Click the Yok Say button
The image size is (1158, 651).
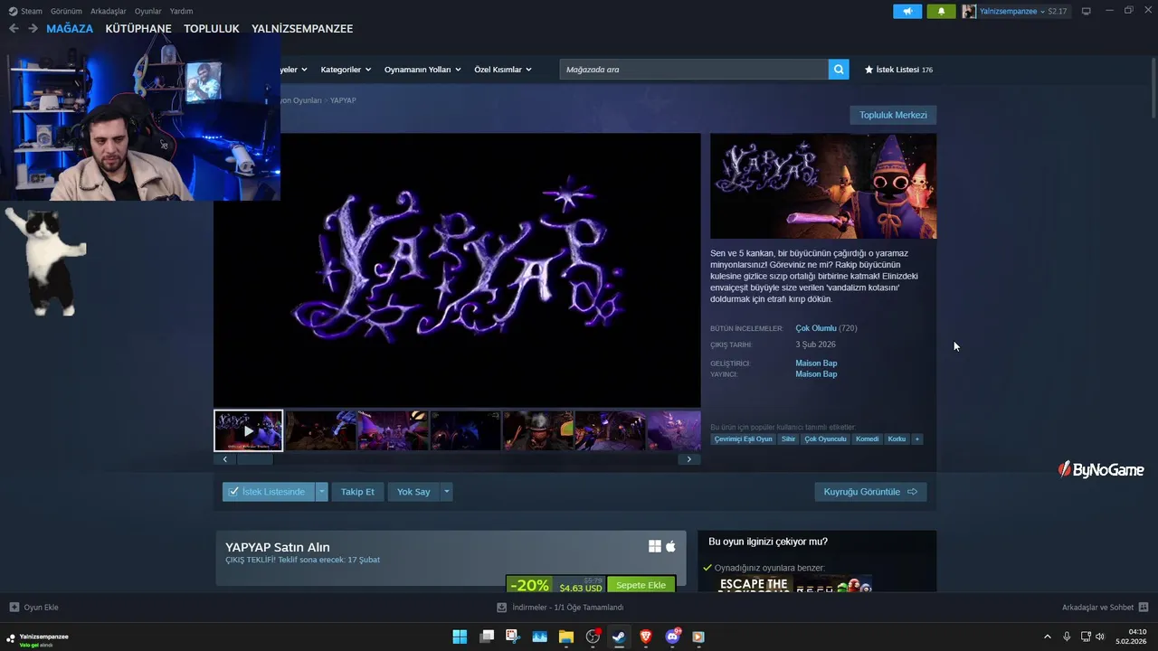(x=413, y=492)
